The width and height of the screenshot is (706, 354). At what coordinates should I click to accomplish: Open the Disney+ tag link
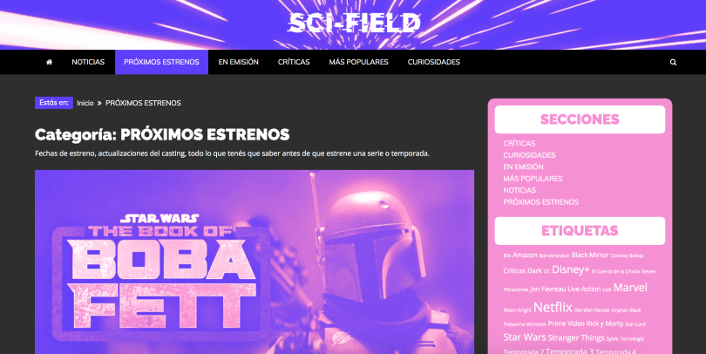coord(571,269)
